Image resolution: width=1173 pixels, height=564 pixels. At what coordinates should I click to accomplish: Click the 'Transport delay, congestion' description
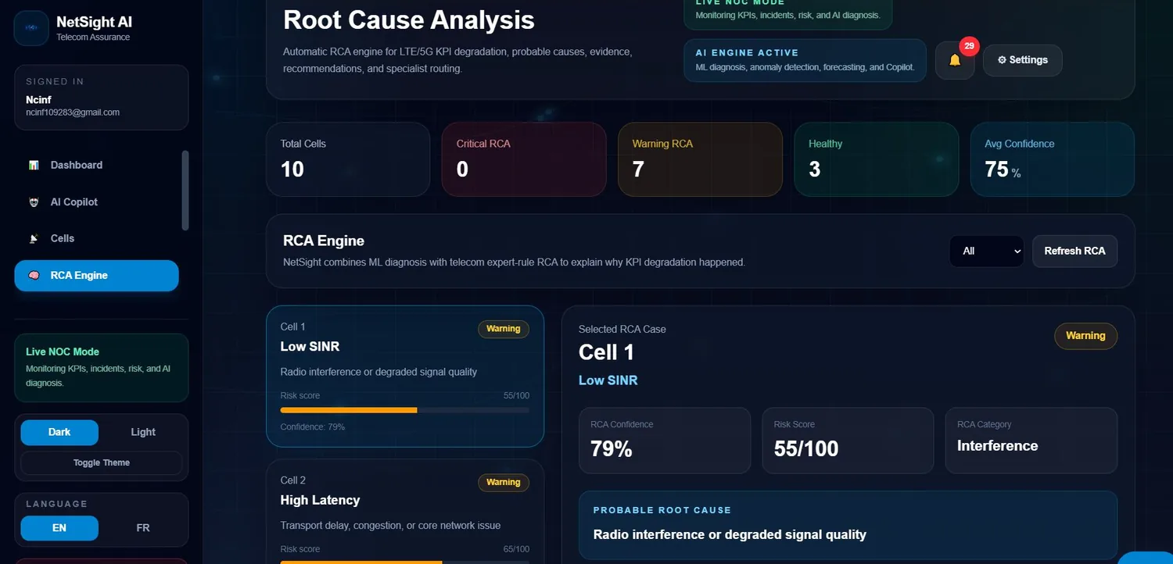coord(390,525)
